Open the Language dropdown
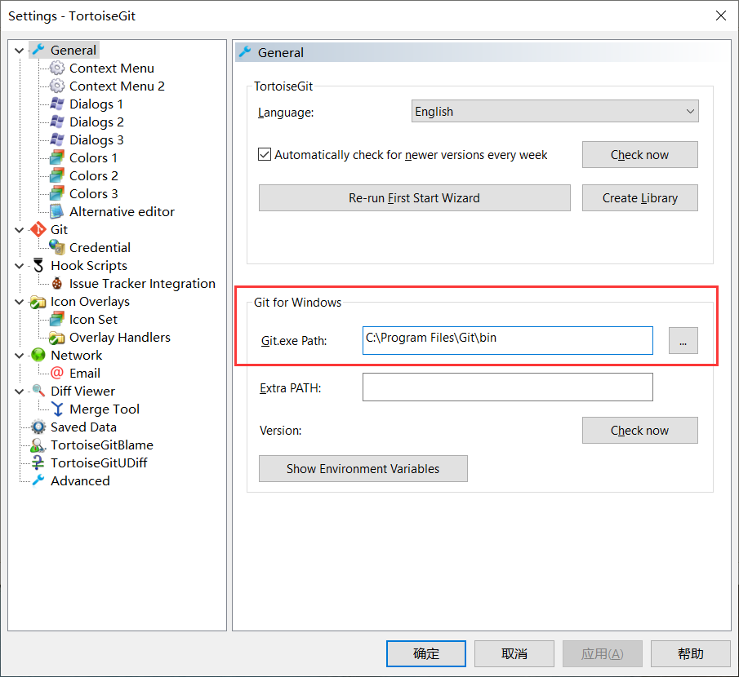This screenshot has height=677, width=739. (x=554, y=111)
